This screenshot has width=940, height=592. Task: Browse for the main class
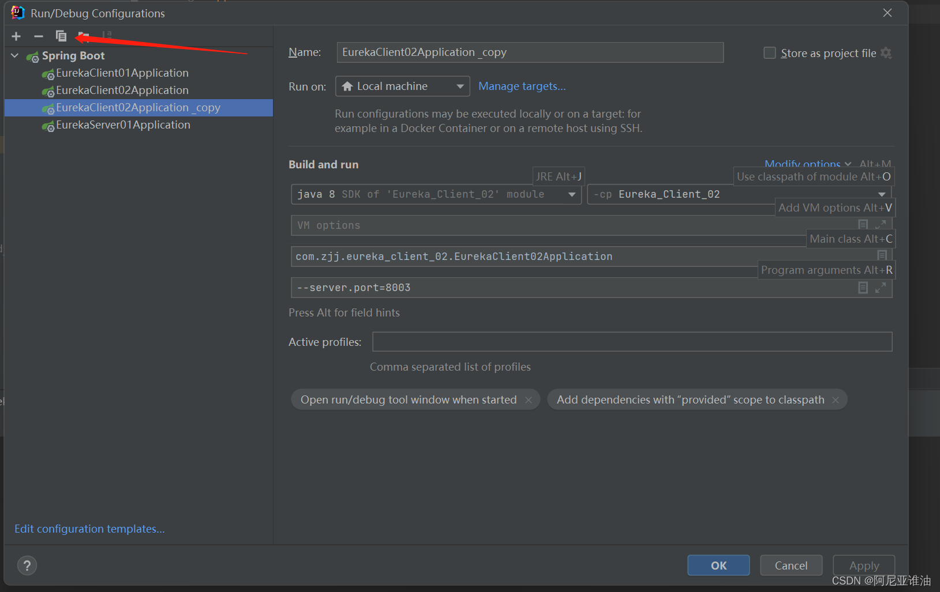click(x=882, y=255)
